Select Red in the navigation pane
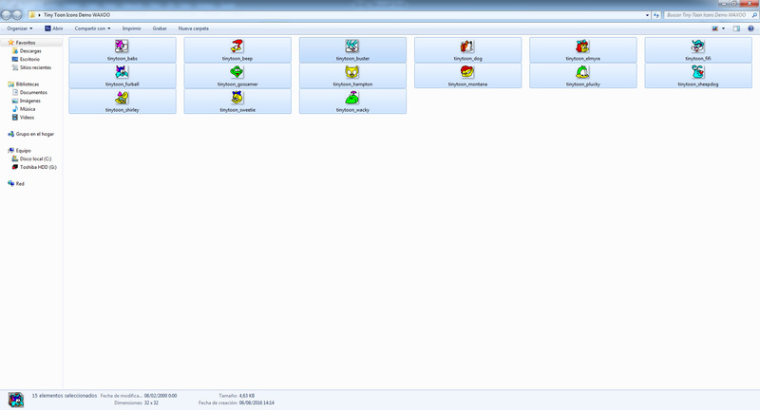 click(20, 184)
